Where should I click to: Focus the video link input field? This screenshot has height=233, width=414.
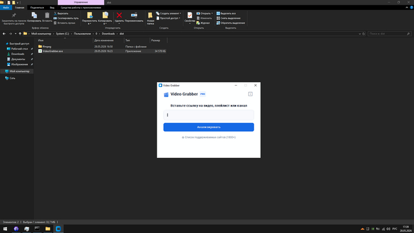(209, 115)
